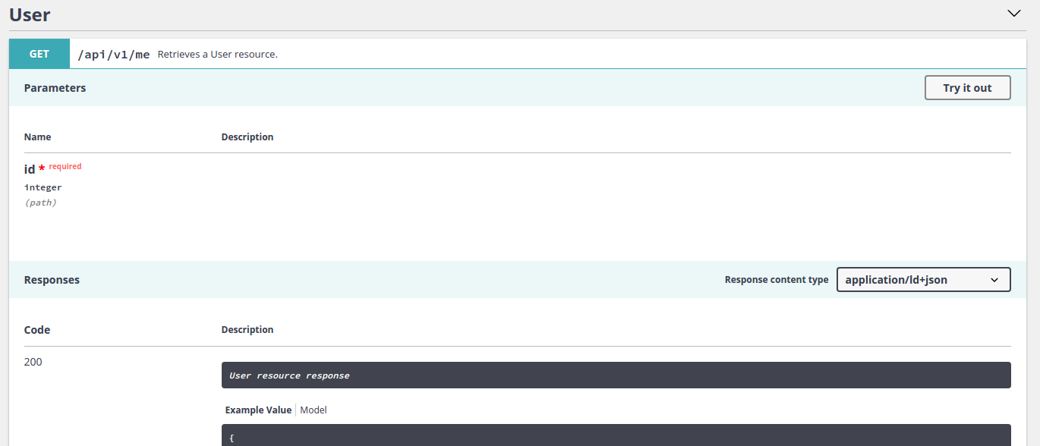The height and width of the screenshot is (446, 1040).
Task: Switch to the Example Value tab
Action: (x=258, y=410)
